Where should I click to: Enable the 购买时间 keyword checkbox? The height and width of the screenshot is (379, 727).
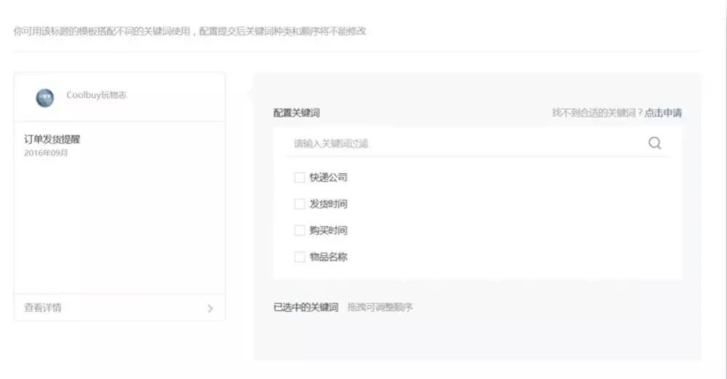click(300, 231)
